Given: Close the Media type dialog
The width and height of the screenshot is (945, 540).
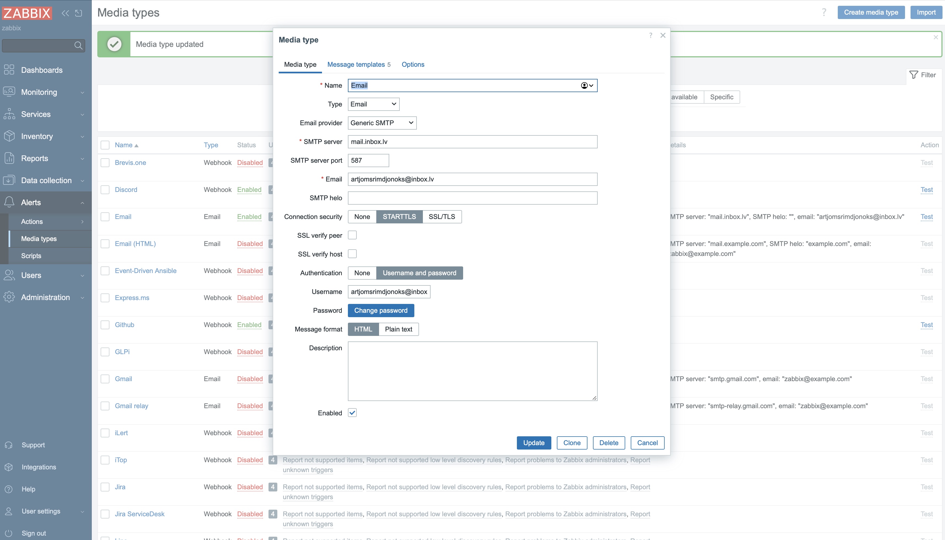Looking at the screenshot, I should coord(663,35).
